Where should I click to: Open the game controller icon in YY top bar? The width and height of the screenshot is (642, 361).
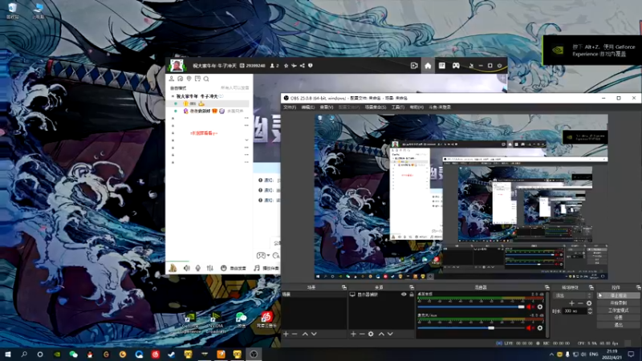click(456, 65)
